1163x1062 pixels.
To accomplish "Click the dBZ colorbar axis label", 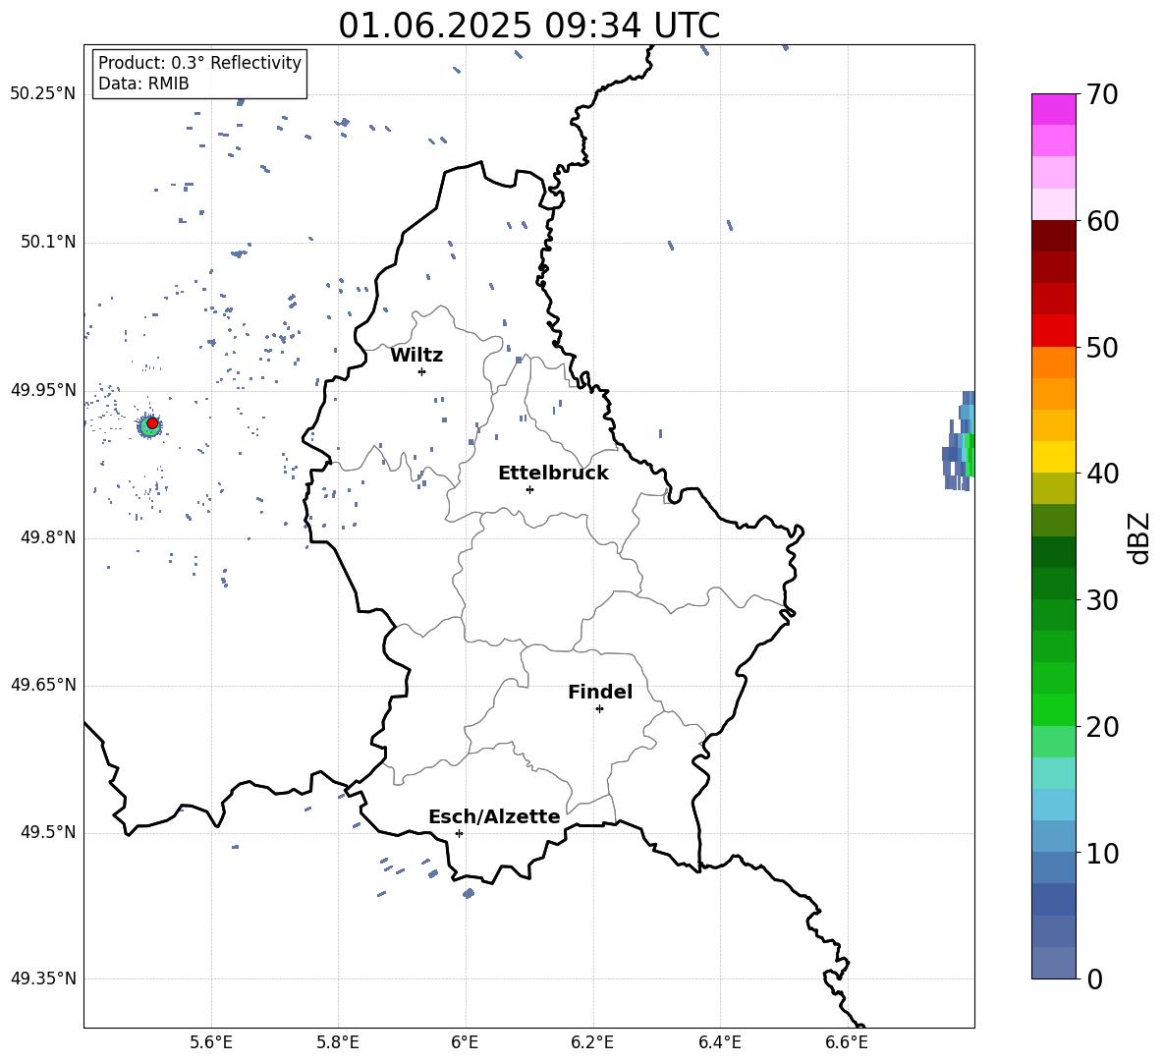I will click(x=1140, y=537).
